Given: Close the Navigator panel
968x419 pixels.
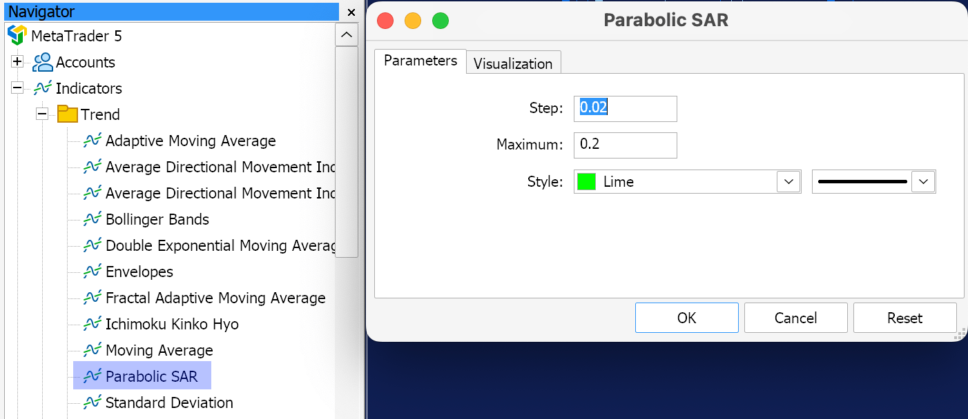Looking at the screenshot, I should pos(351,12).
